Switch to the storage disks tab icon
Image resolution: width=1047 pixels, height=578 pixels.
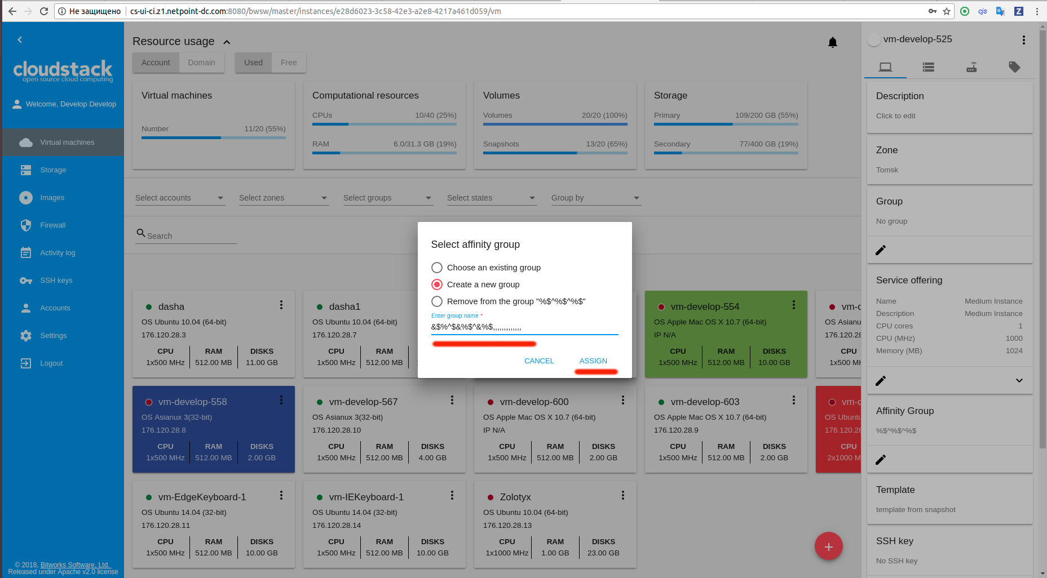tap(928, 68)
